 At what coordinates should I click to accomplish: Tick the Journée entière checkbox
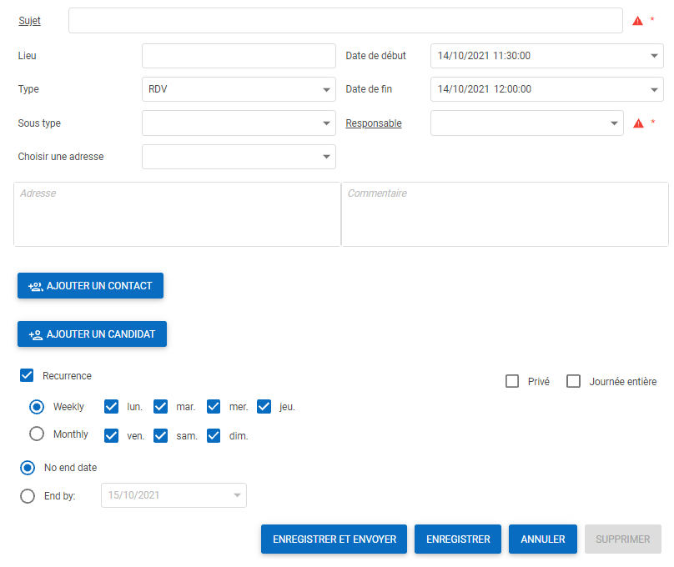point(573,382)
